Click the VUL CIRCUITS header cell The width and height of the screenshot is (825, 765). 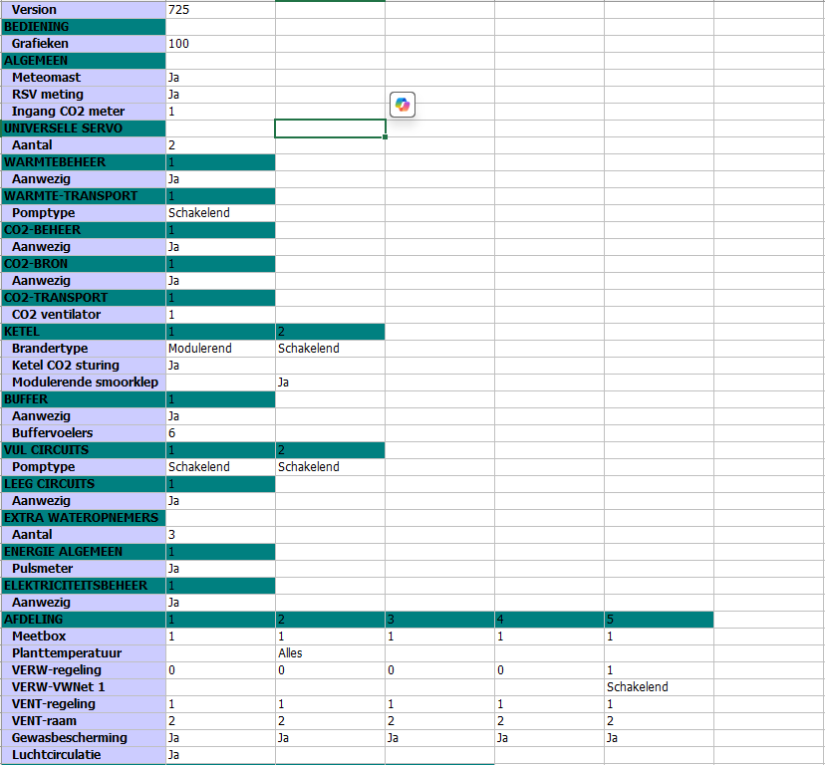click(x=84, y=450)
